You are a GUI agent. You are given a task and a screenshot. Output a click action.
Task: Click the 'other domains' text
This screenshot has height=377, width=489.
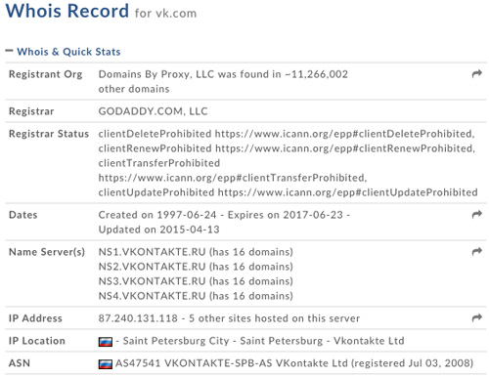[x=134, y=89]
